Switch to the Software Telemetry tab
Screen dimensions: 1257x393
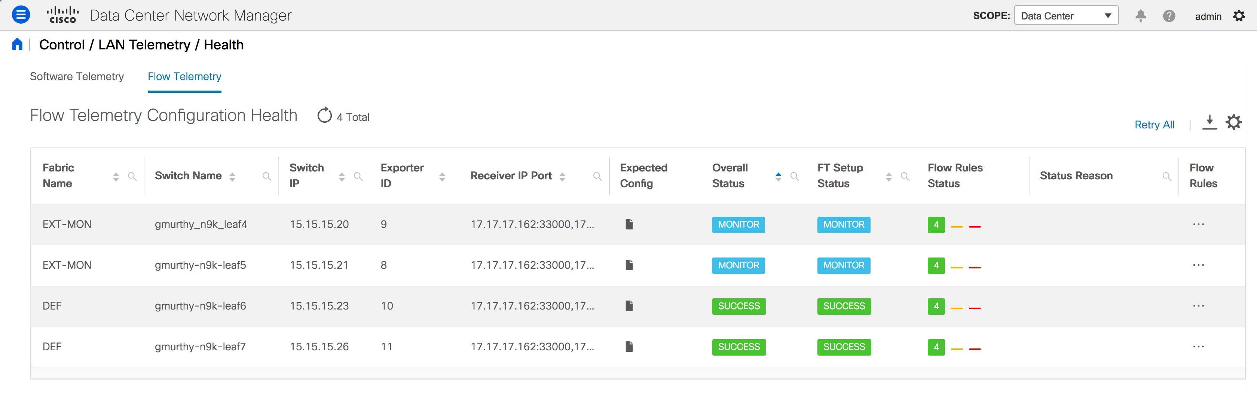tap(77, 76)
